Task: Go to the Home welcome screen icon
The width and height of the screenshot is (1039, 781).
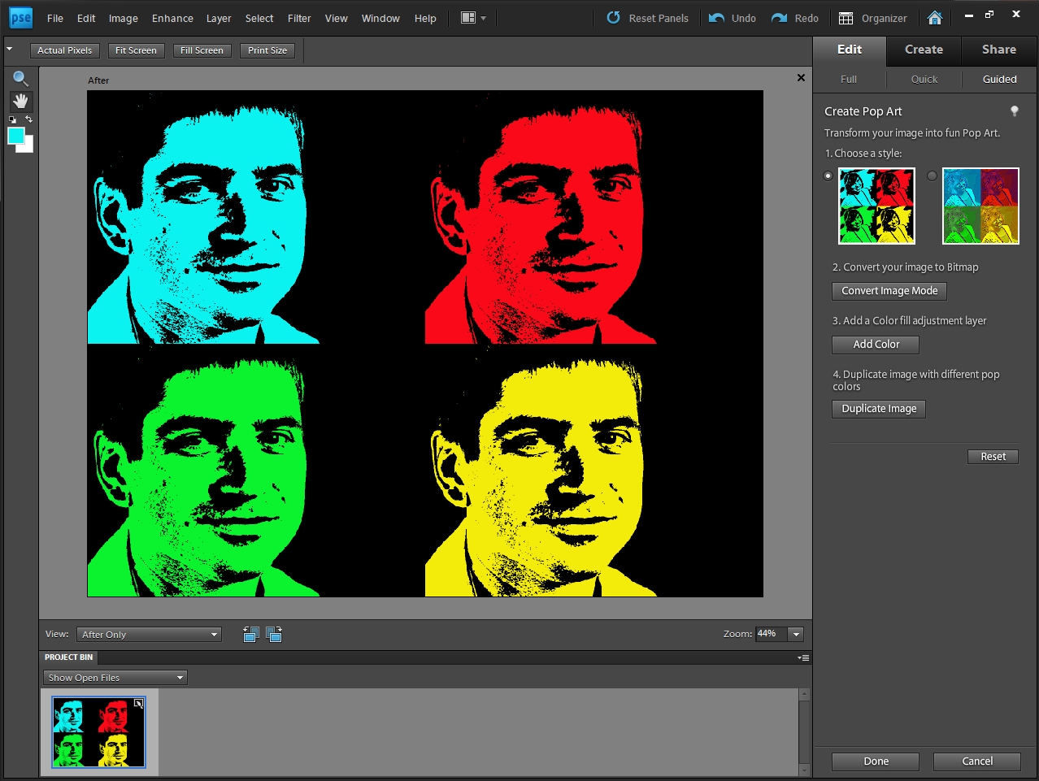Action: 935,18
